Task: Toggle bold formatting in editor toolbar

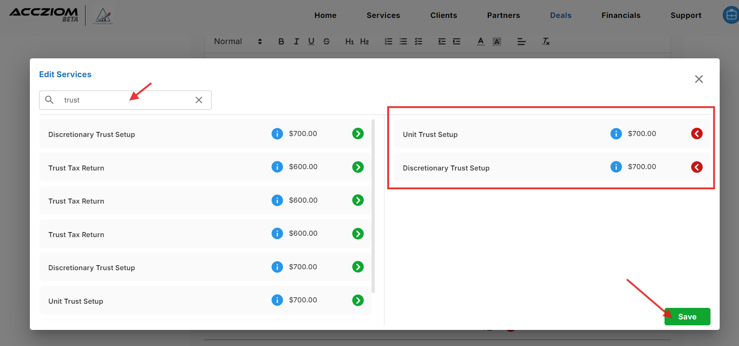Action: point(281,41)
